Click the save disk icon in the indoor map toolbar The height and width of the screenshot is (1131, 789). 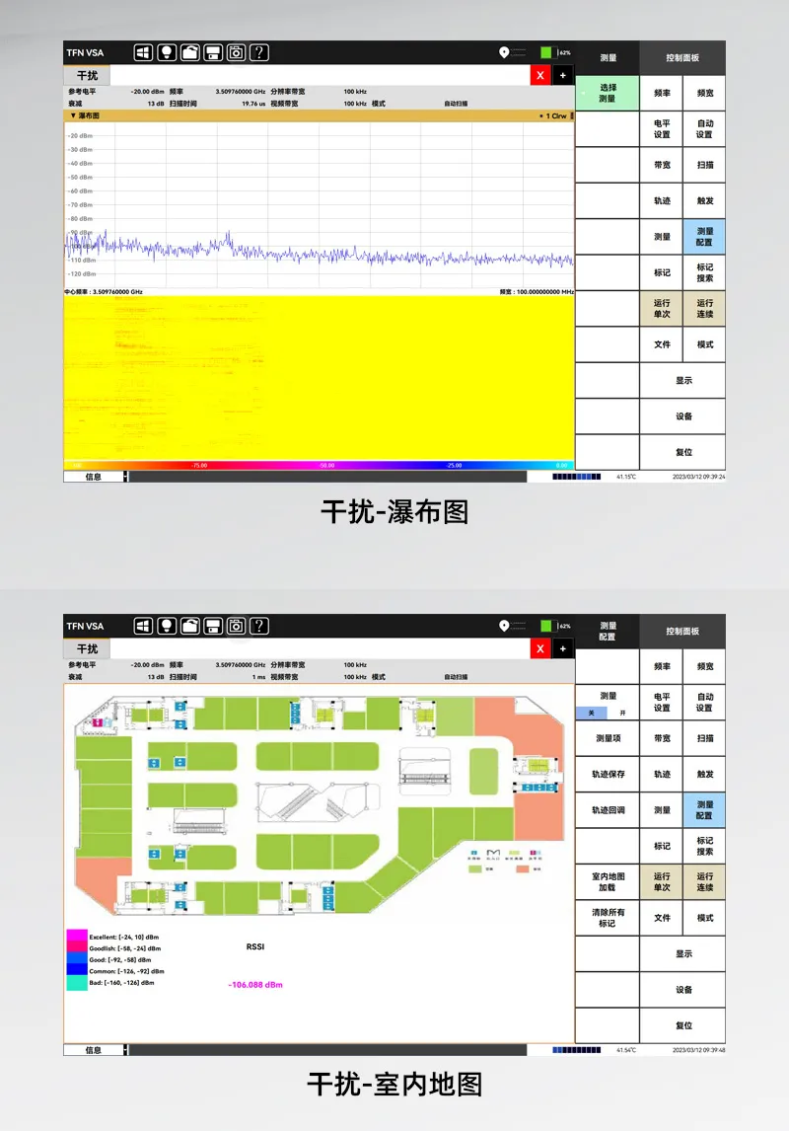pyautogui.click(x=212, y=626)
